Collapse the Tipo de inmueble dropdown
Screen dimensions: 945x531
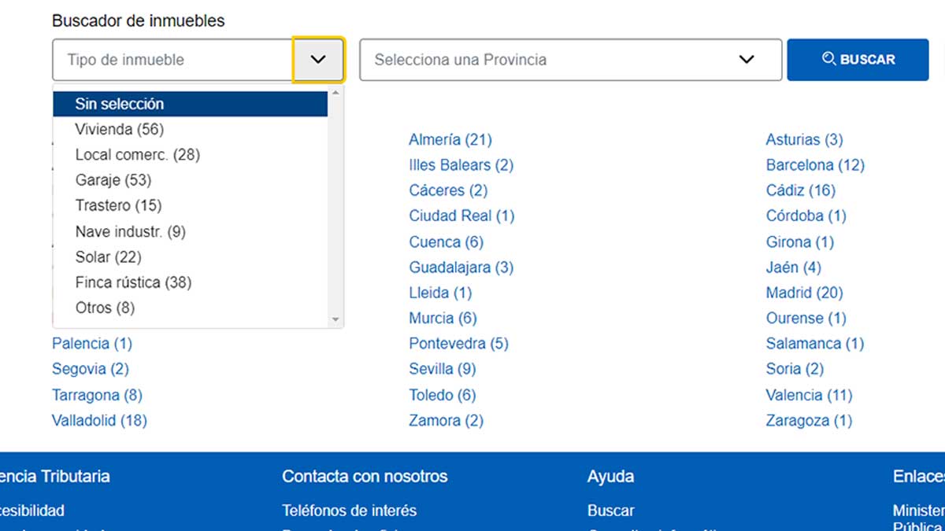point(318,59)
